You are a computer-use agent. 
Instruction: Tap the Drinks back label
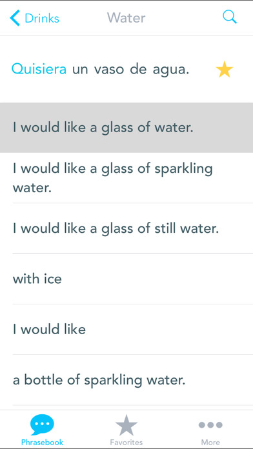tap(42, 18)
